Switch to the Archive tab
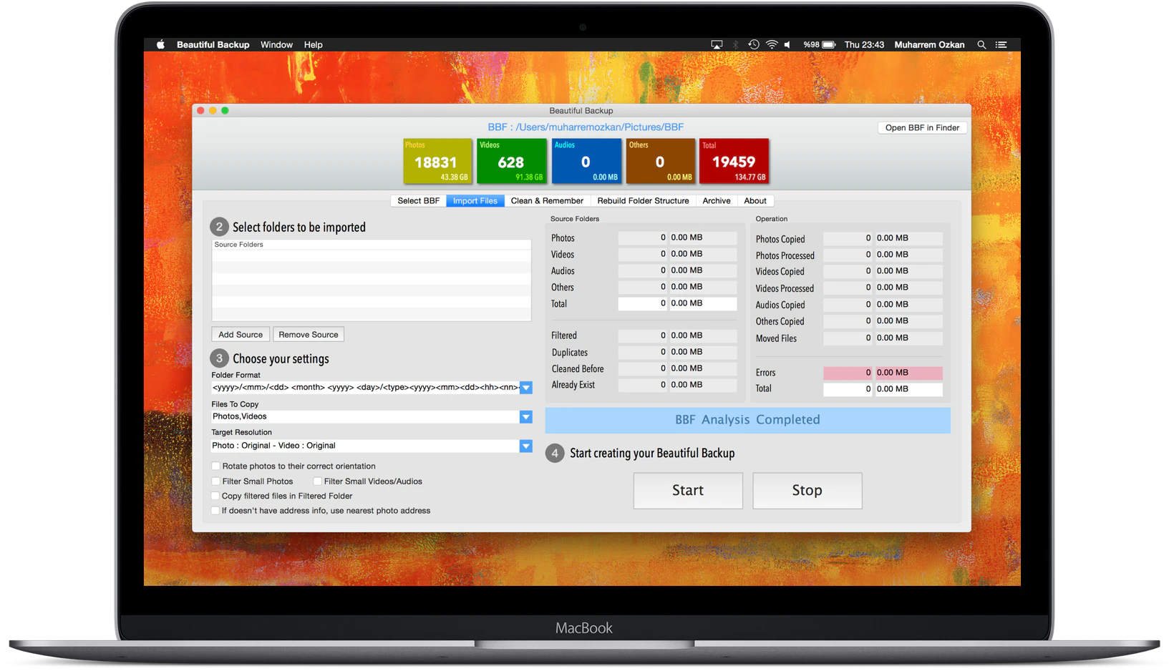 717,201
